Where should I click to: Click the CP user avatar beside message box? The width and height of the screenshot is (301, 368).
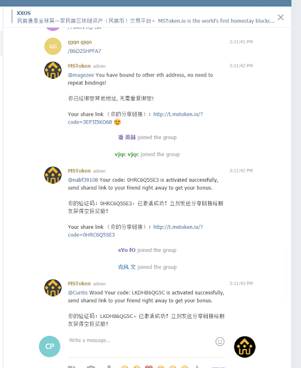pos(49,346)
